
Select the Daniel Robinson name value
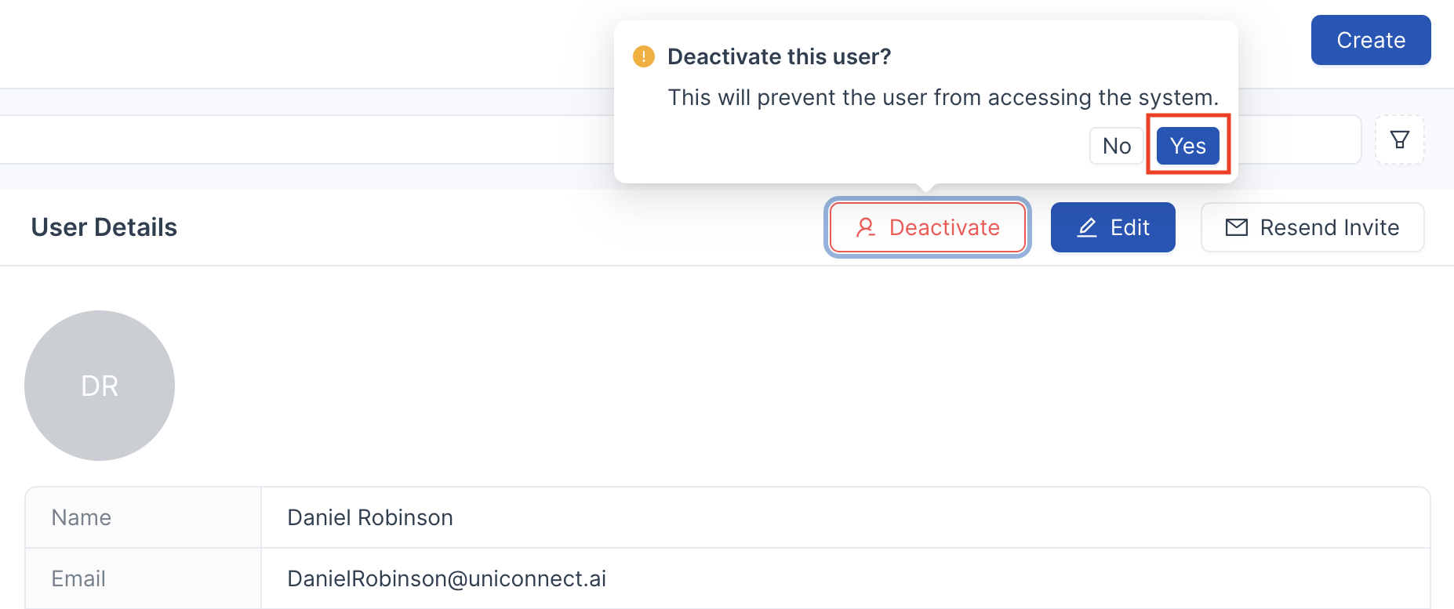point(370,517)
